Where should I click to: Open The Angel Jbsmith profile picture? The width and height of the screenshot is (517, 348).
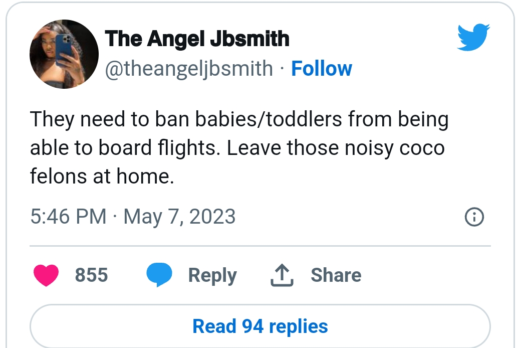[x=64, y=54]
